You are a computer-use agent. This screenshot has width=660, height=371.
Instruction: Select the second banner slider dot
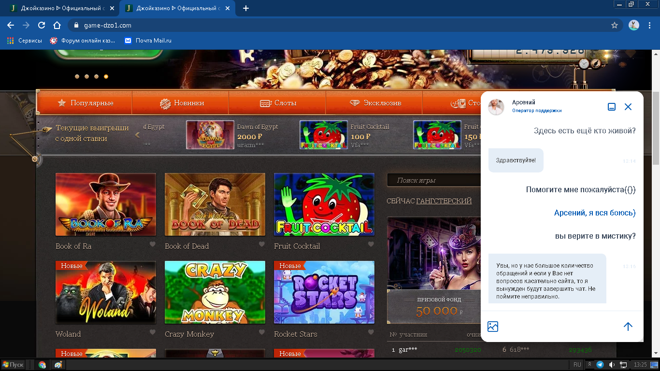coord(86,76)
